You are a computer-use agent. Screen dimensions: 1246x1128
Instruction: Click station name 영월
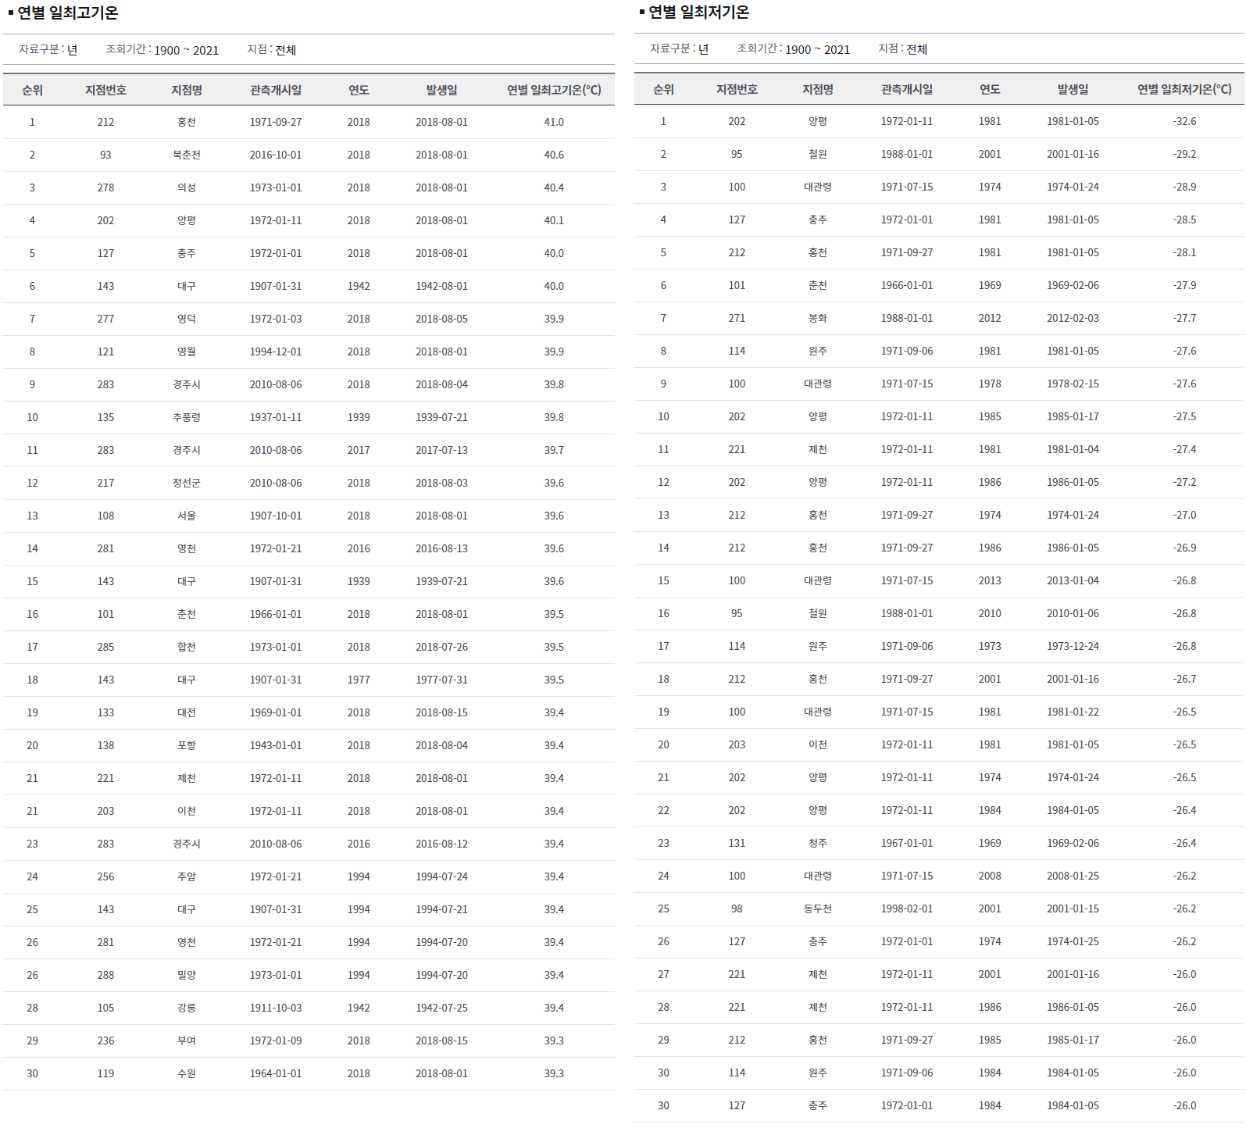pyautogui.click(x=187, y=352)
